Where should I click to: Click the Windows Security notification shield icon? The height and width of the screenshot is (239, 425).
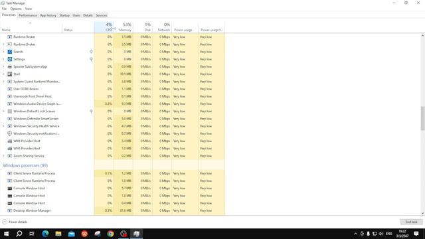point(10,133)
